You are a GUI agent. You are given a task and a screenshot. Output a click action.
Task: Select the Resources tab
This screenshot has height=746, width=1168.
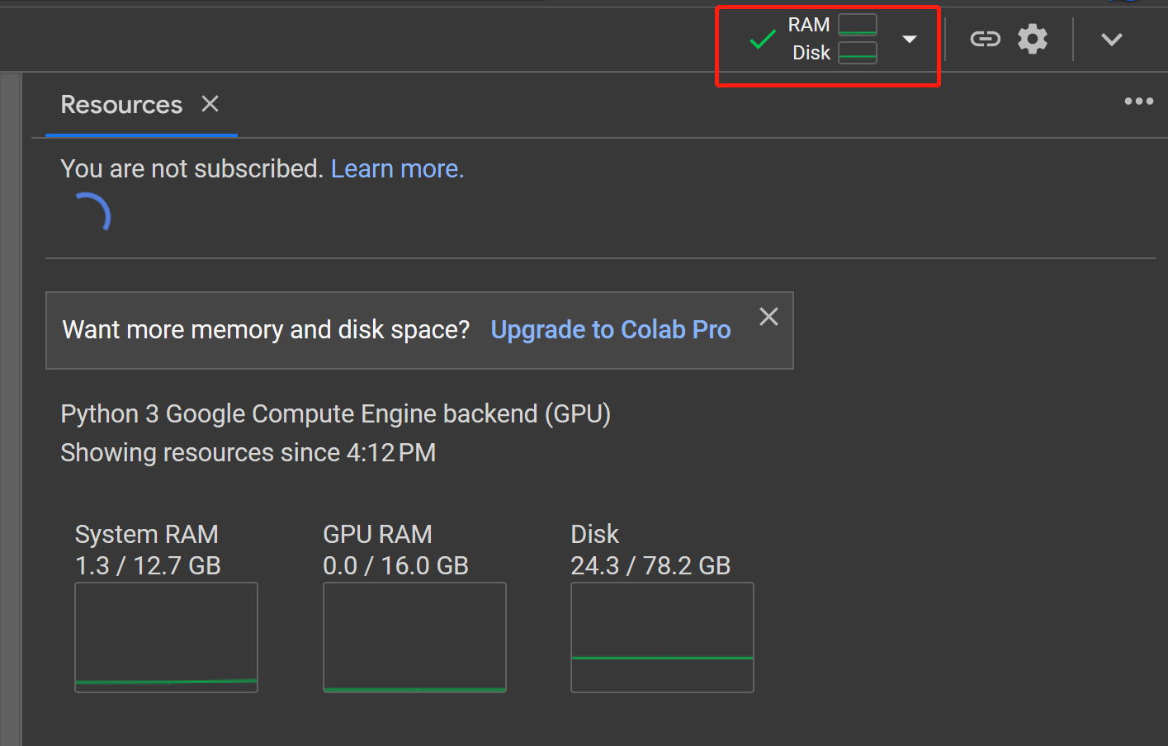click(x=121, y=105)
